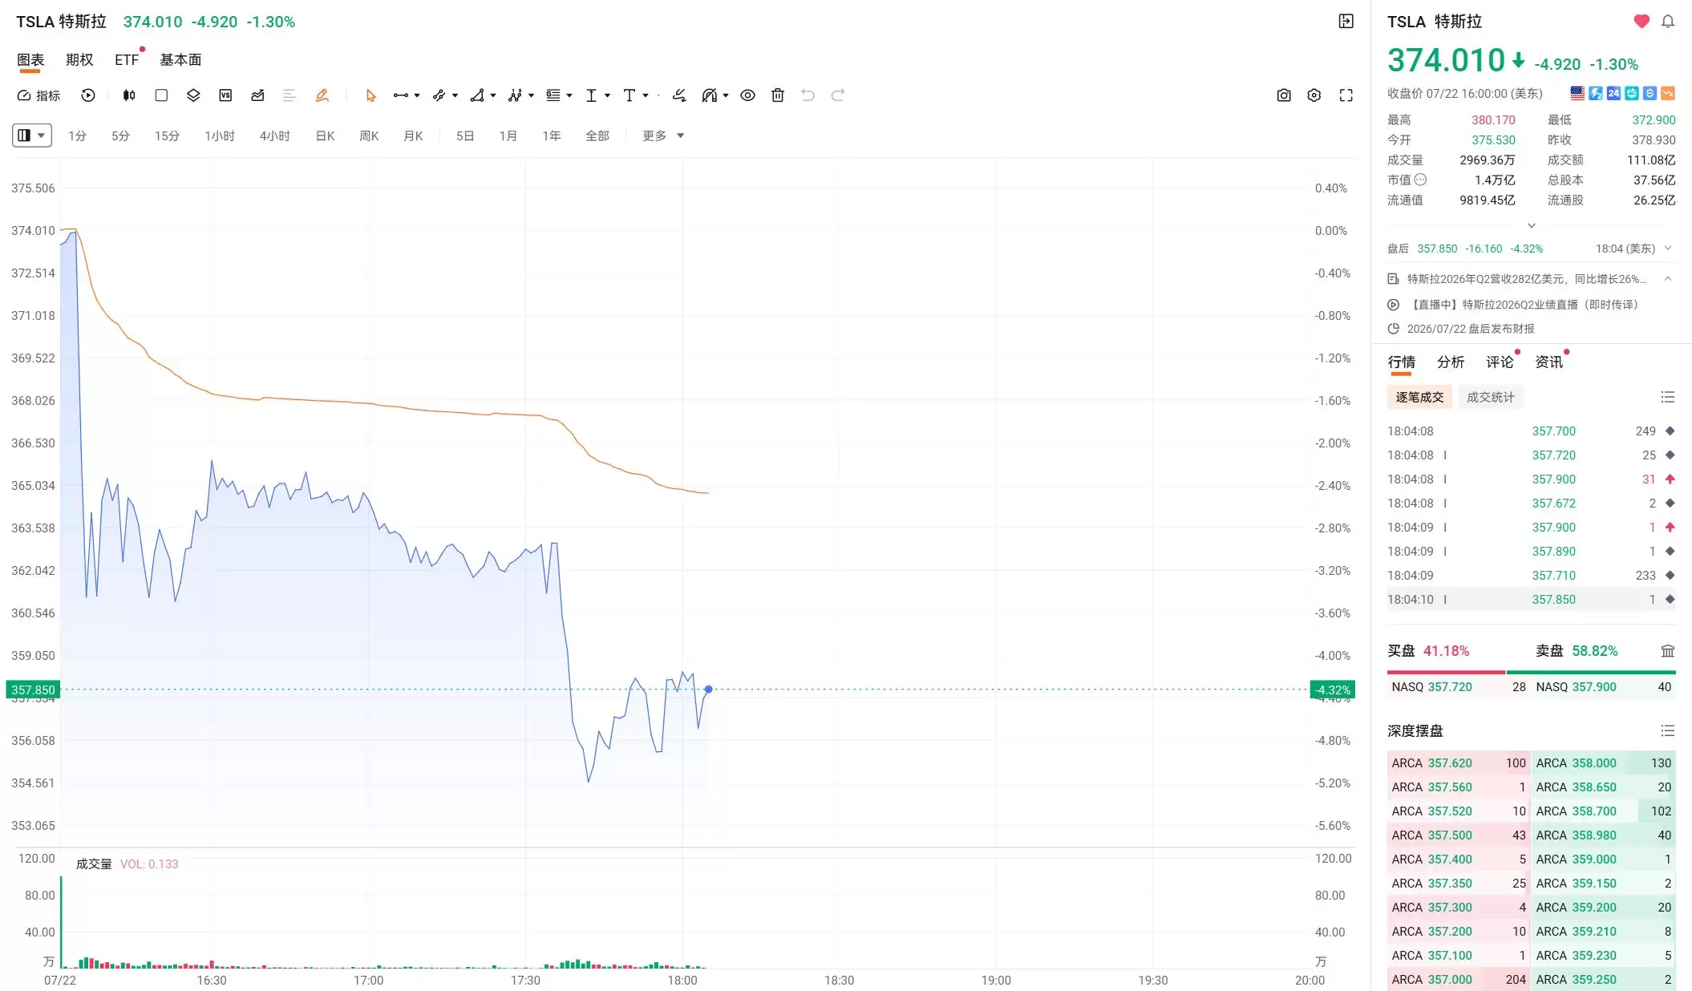
Task: Expand more quote details chevron
Action: click(x=1532, y=226)
